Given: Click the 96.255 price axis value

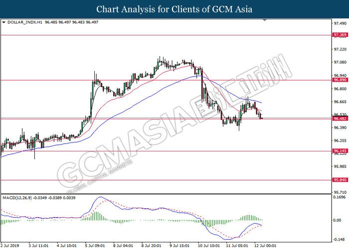Looking at the screenshot, I should [x=341, y=140].
